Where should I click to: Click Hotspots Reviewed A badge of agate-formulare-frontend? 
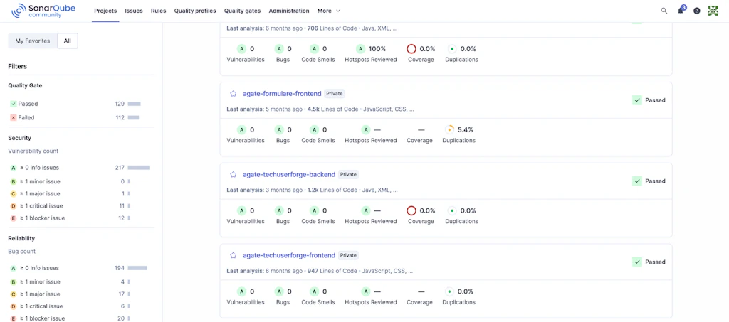(x=366, y=130)
